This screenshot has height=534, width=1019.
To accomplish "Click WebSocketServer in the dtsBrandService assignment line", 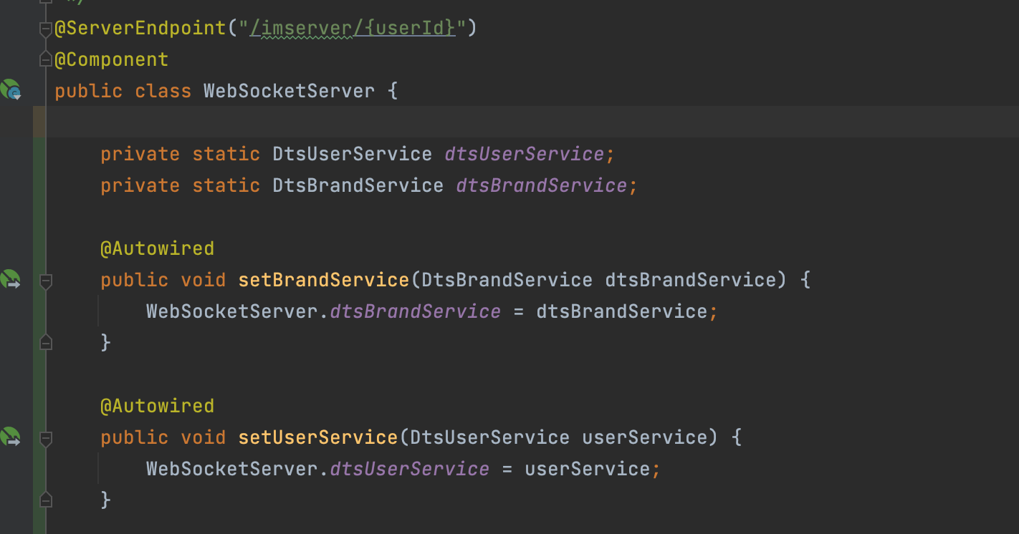I will point(231,311).
